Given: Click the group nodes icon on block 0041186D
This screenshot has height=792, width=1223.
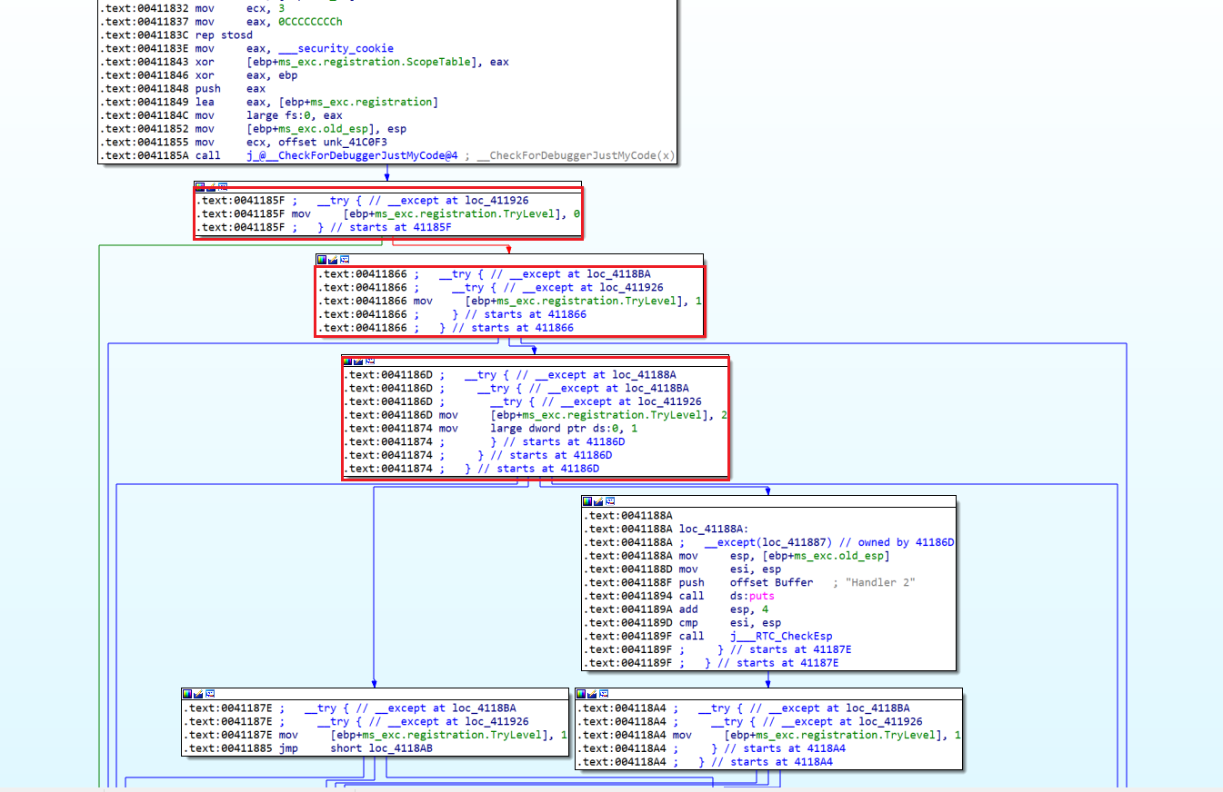Looking at the screenshot, I should (x=370, y=361).
